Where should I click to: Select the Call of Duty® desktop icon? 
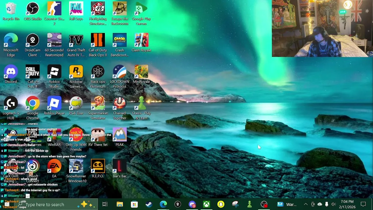pos(32,77)
